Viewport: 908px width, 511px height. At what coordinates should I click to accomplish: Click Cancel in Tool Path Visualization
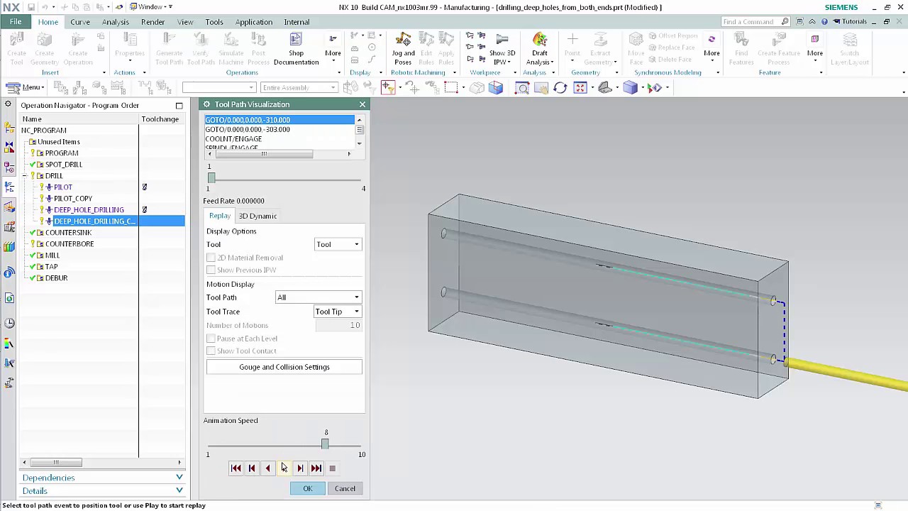point(345,488)
